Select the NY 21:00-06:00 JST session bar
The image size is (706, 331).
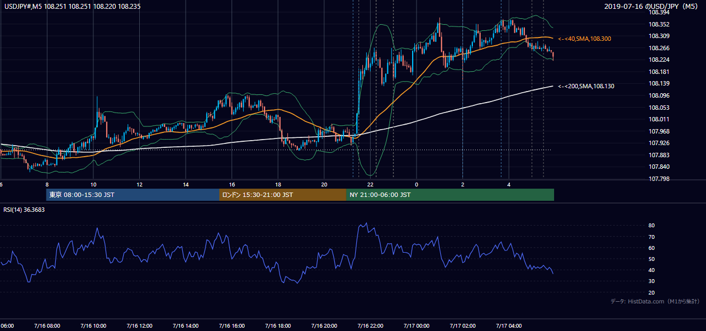(x=450, y=195)
